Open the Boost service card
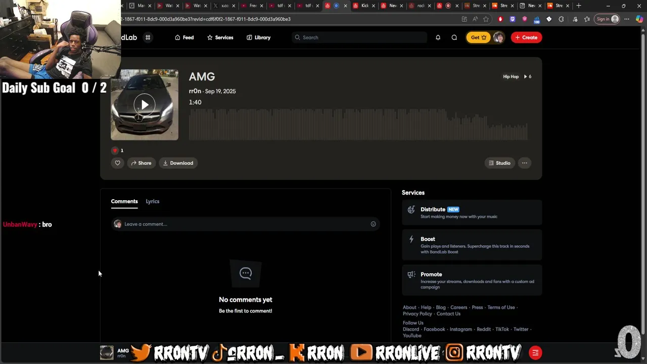This screenshot has width=647, height=364. [x=472, y=245]
